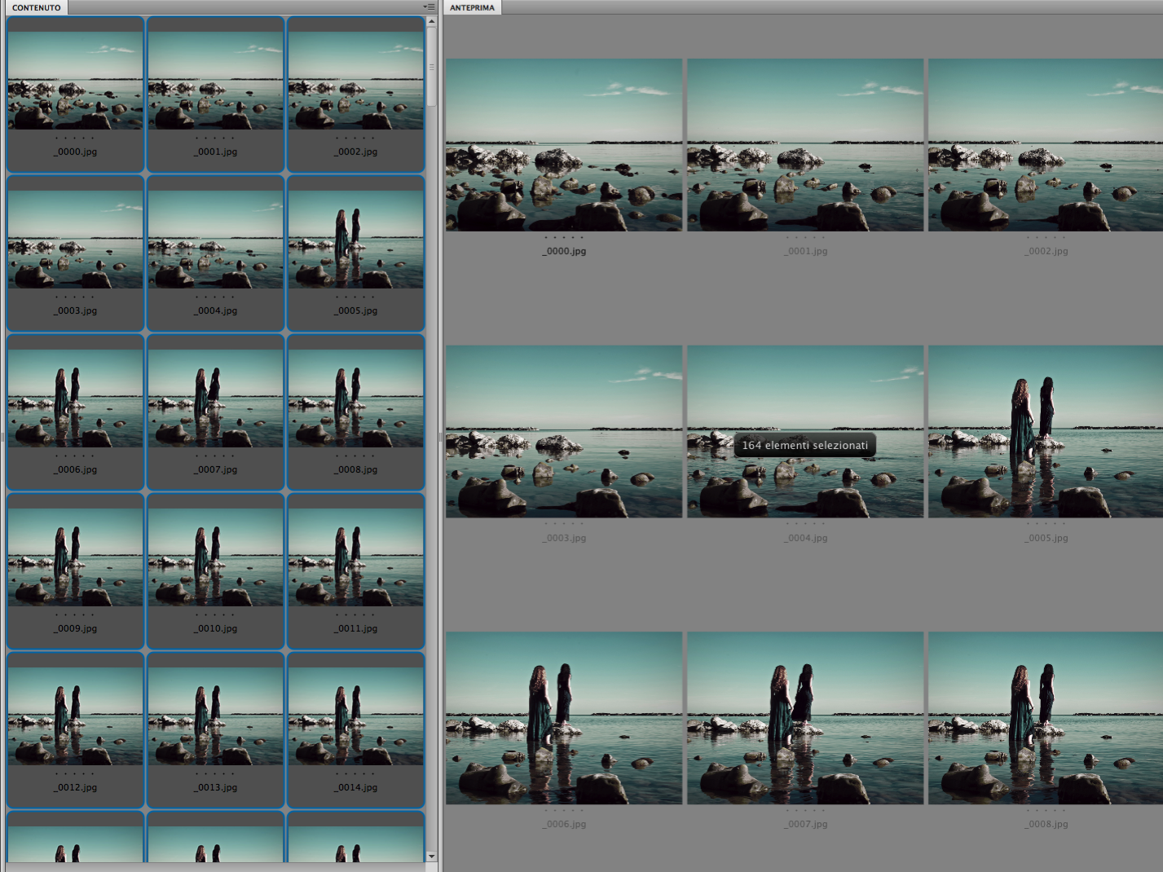Set rating dots under _0007.jpg in Contenuto
This screenshot has height=872, width=1163.
click(x=215, y=456)
